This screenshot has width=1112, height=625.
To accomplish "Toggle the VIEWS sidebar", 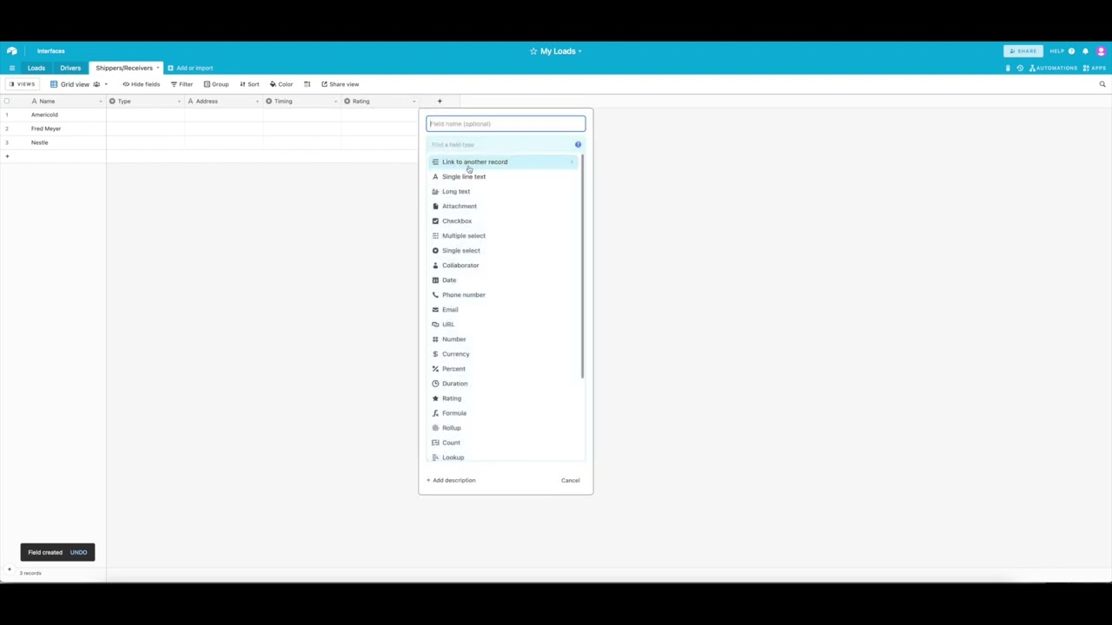I will (x=22, y=84).
